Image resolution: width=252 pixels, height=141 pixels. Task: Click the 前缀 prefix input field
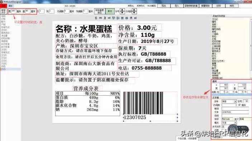point(235,109)
